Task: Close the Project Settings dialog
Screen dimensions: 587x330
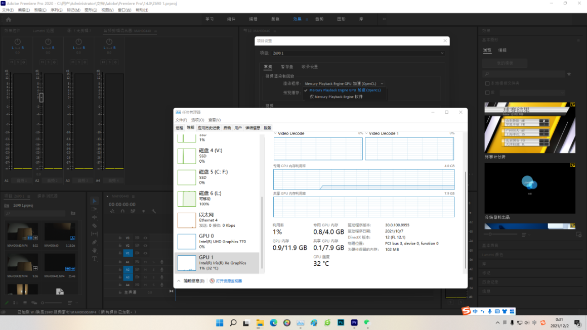Action: (x=445, y=40)
